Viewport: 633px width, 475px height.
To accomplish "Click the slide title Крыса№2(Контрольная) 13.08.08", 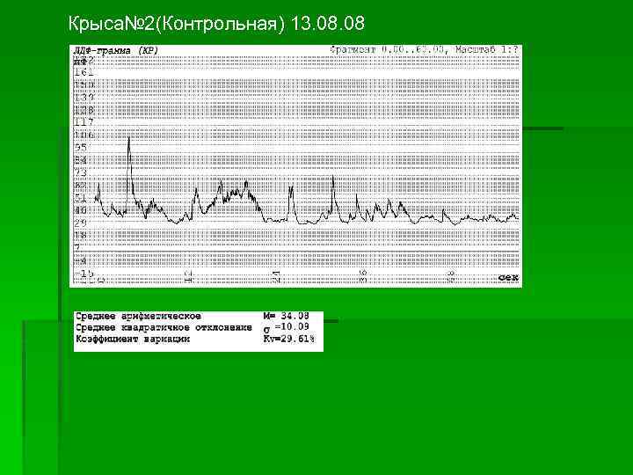I will 216,24.
